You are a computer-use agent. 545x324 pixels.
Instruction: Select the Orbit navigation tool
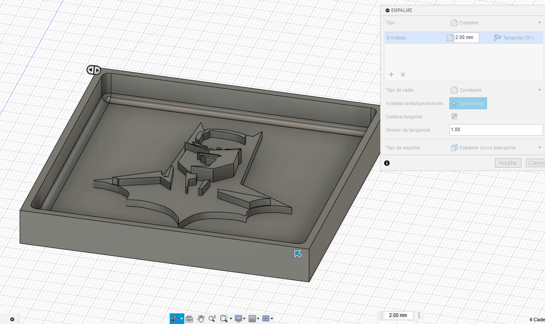175,318
